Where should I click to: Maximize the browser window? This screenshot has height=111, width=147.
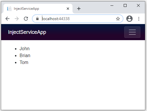[125, 5]
